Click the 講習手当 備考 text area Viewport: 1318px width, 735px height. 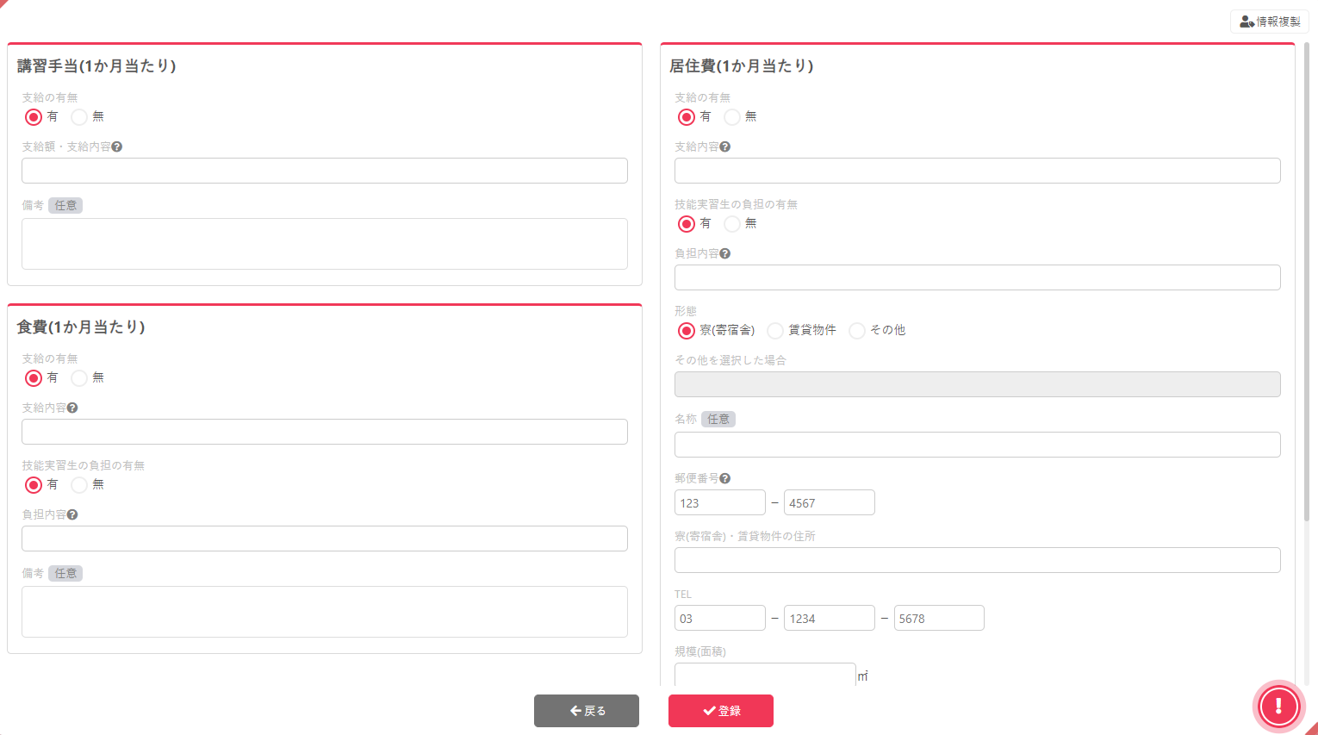(x=324, y=244)
